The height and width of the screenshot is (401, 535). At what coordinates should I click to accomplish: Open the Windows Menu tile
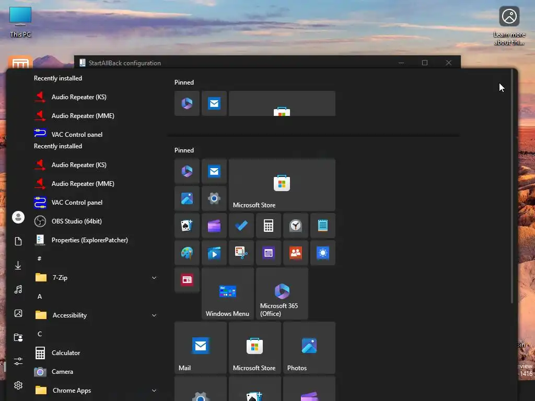click(228, 293)
